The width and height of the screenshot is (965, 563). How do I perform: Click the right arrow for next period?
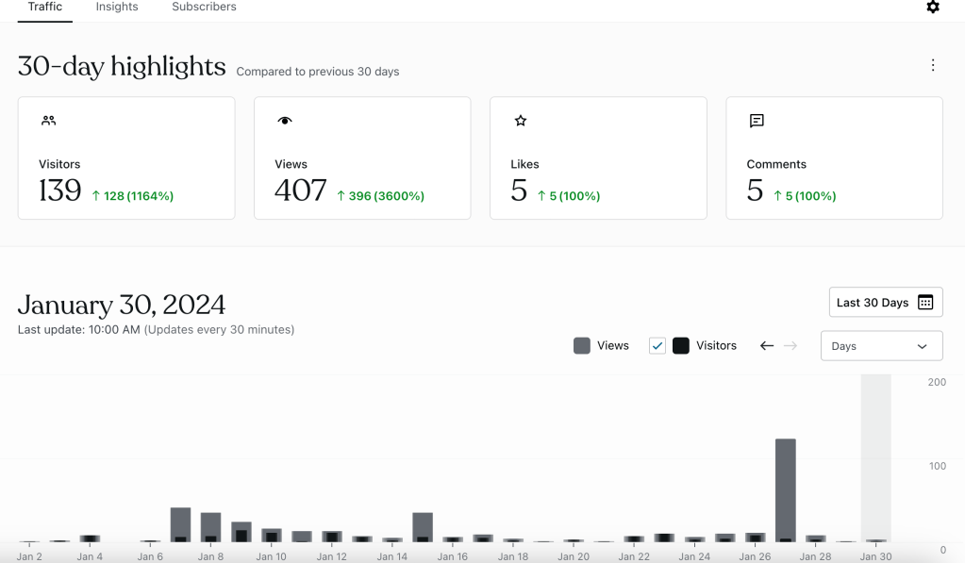pyautogui.click(x=790, y=346)
